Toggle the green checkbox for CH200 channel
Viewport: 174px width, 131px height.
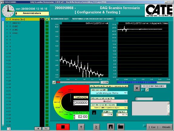47,26
